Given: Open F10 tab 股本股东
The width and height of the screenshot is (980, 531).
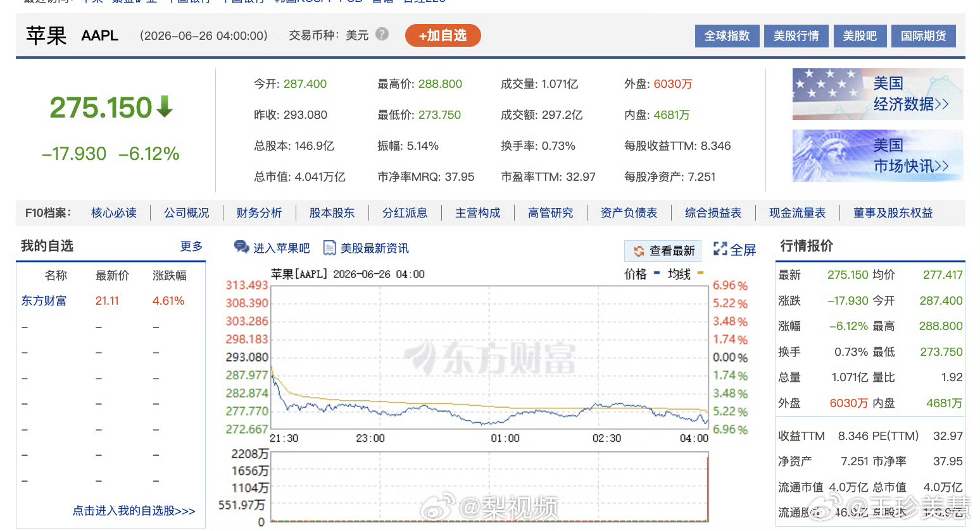Looking at the screenshot, I should pyautogui.click(x=332, y=213).
